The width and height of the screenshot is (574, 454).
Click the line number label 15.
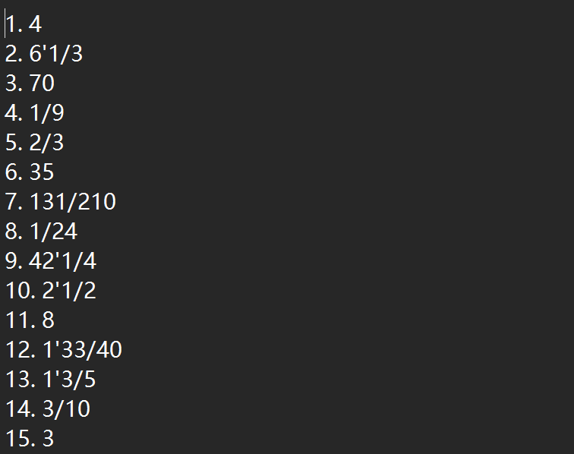(x=20, y=439)
